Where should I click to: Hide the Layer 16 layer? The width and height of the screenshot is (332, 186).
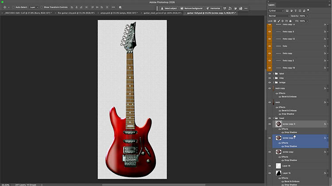pyautogui.click(x=270, y=166)
